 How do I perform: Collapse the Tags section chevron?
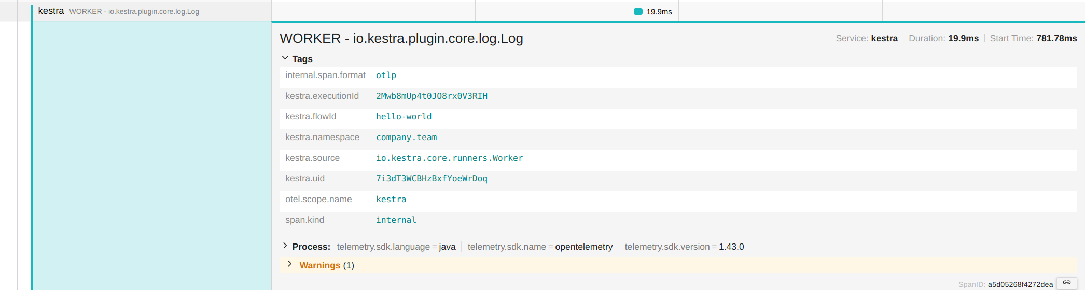coord(285,58)
